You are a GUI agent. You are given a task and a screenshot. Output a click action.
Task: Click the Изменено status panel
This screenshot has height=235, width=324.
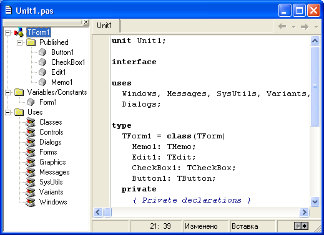pyautogui.click(x=205, y=226)
